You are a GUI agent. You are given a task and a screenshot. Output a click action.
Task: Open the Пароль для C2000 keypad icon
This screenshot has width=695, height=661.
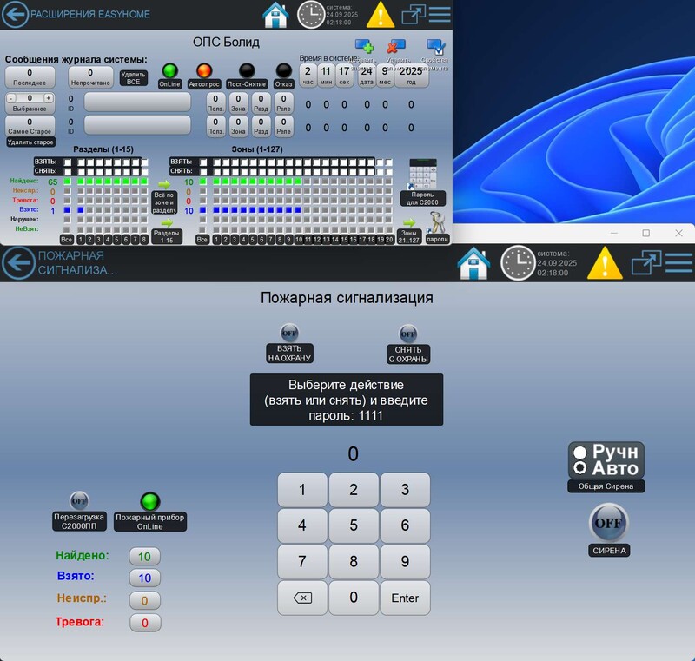423,176
